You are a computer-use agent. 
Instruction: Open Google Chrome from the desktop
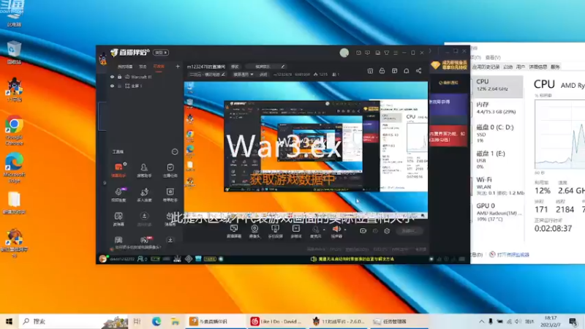(x=14, y=130)
